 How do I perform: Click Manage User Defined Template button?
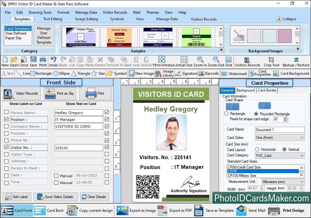pos(44,35)
